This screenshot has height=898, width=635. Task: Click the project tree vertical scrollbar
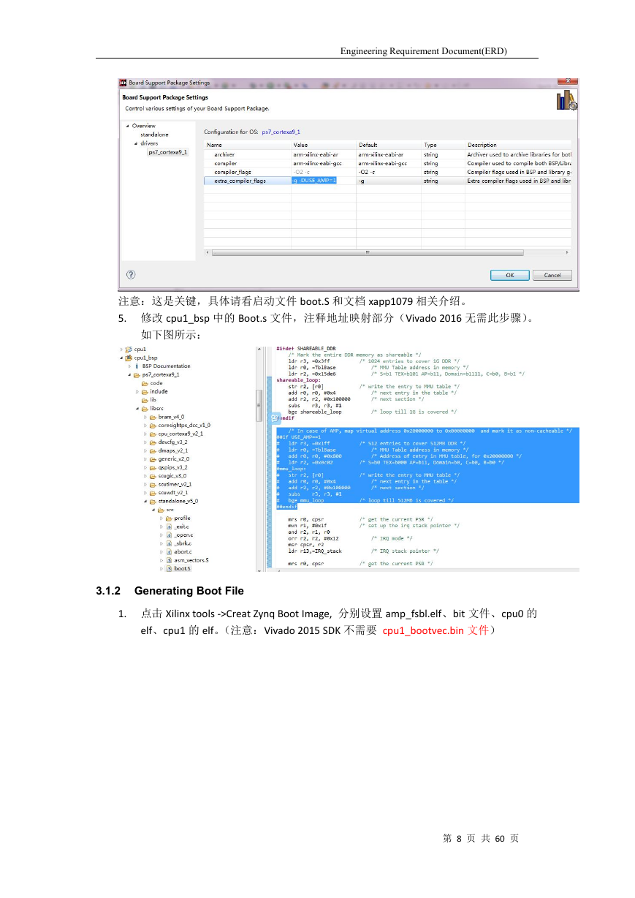(x=259, y=406)
